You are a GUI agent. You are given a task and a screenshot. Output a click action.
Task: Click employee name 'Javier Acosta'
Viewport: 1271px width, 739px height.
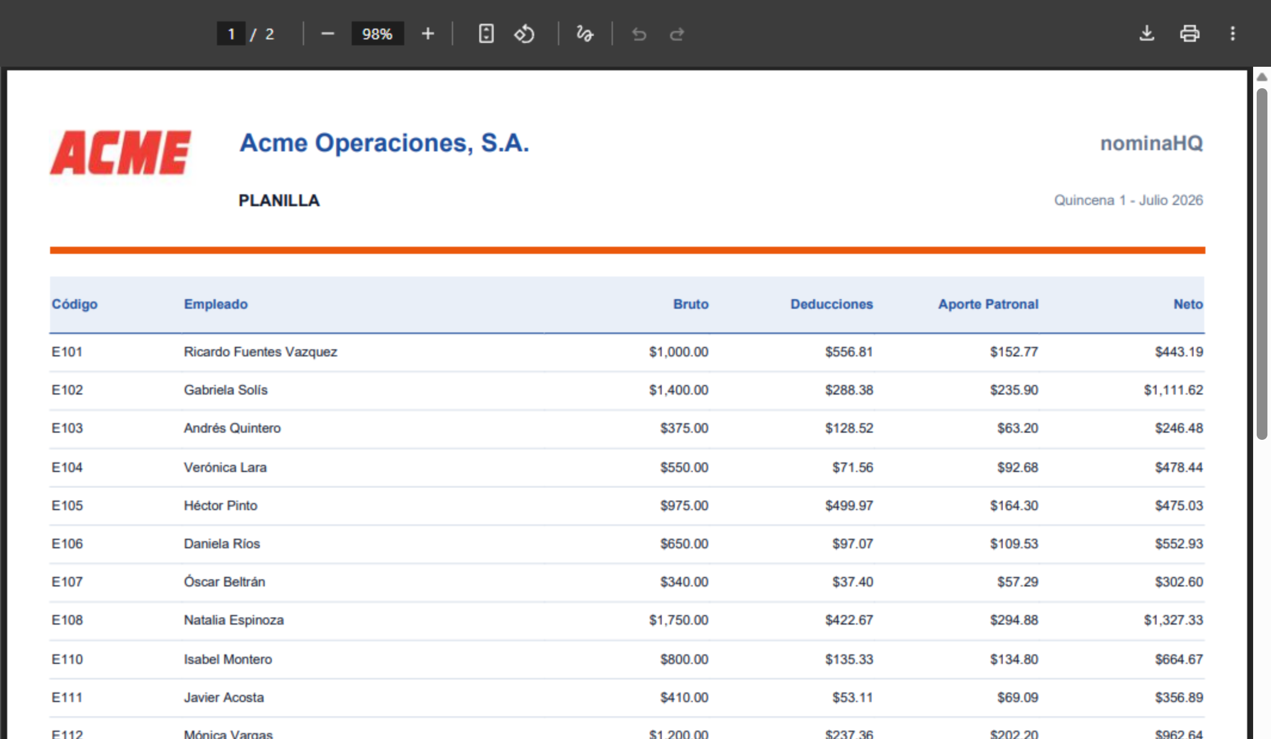pos(224,697)
